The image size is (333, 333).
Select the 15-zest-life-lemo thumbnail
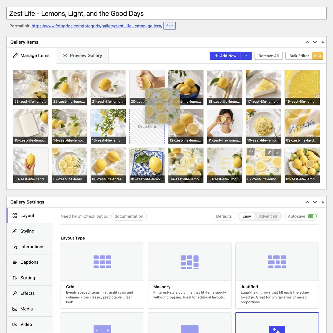(x=31, y=127)
